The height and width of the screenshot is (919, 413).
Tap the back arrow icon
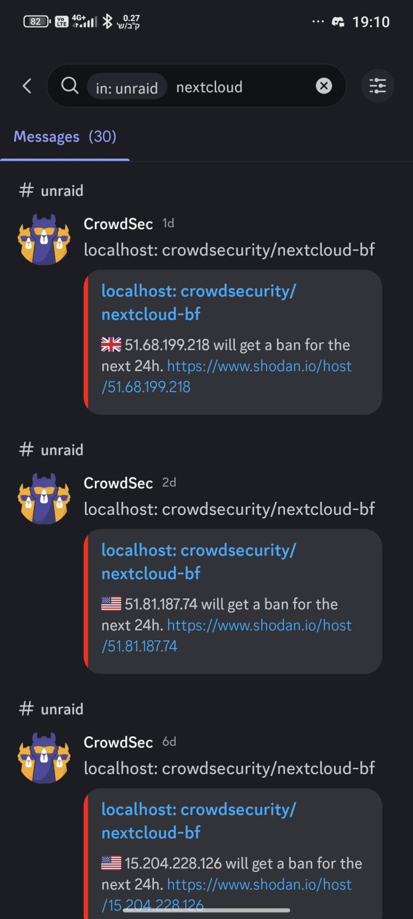click(26, 86)
